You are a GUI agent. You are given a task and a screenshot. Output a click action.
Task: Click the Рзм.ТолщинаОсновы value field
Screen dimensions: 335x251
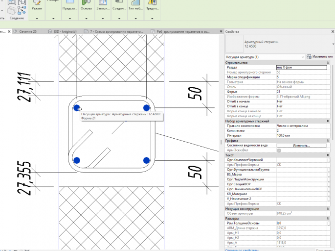click(x=301, y=223)
